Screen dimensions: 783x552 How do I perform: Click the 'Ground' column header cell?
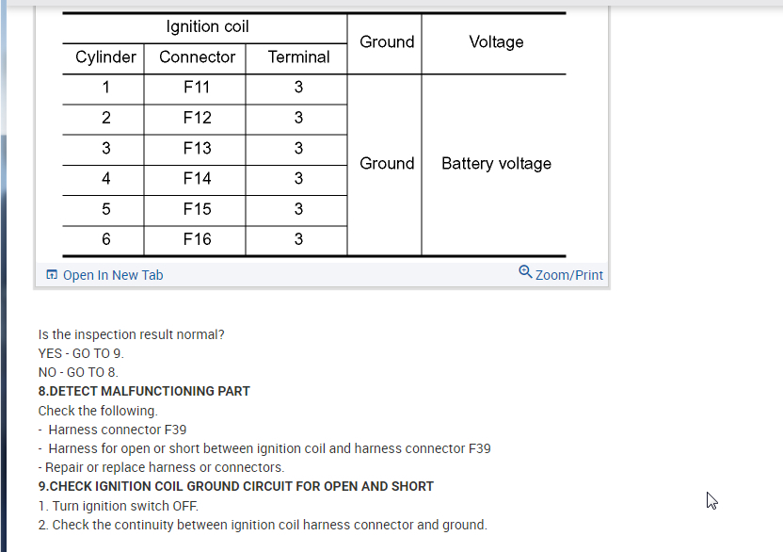(x=387, y=42)
